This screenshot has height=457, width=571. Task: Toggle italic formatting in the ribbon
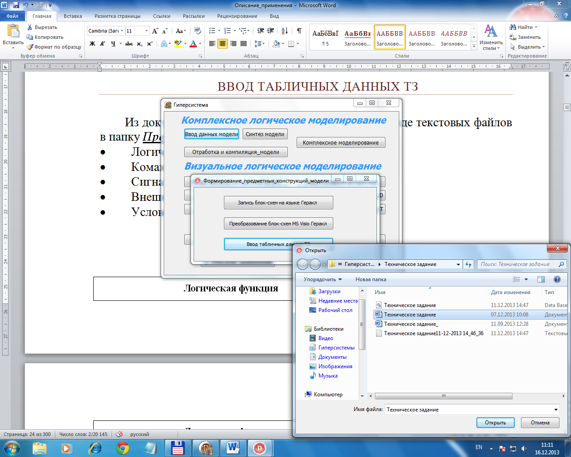(x=103, y=44)
